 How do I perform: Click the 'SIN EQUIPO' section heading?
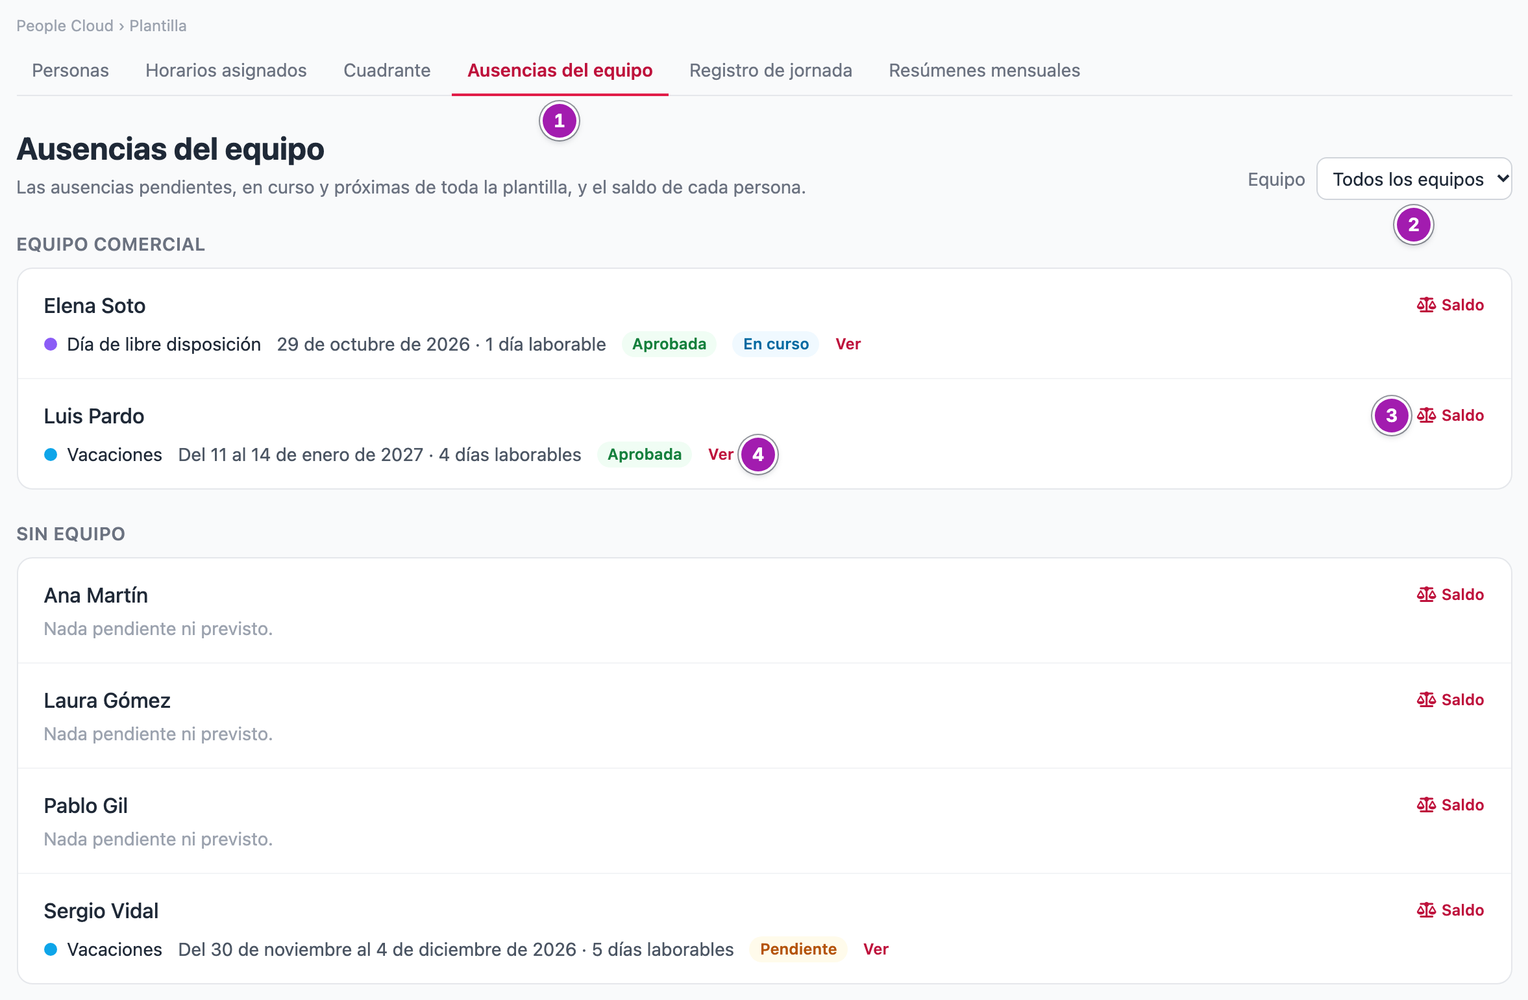[x=71, y=534]
